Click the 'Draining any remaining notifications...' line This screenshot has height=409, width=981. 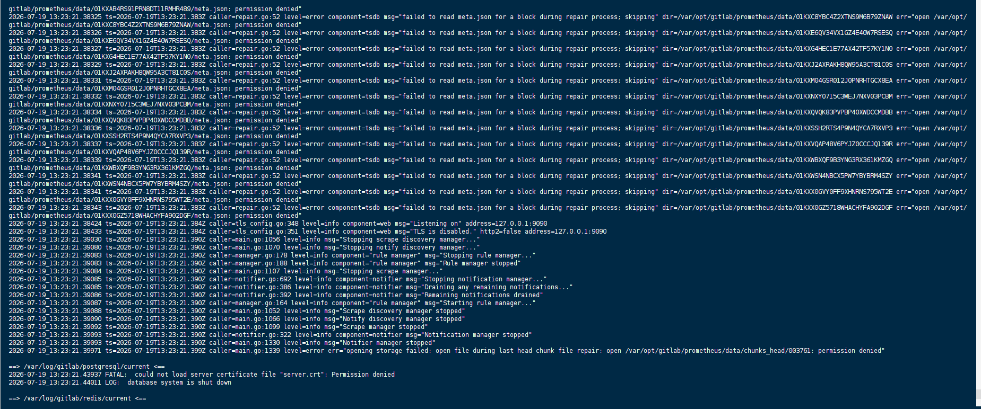pos(291,287)
